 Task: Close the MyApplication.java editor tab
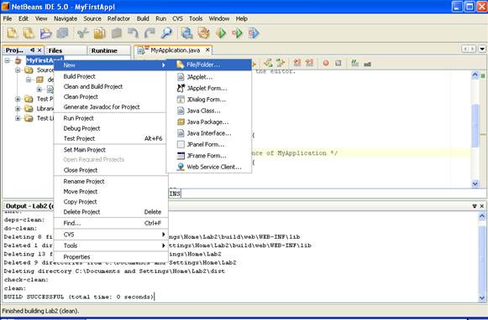point(207,49)
